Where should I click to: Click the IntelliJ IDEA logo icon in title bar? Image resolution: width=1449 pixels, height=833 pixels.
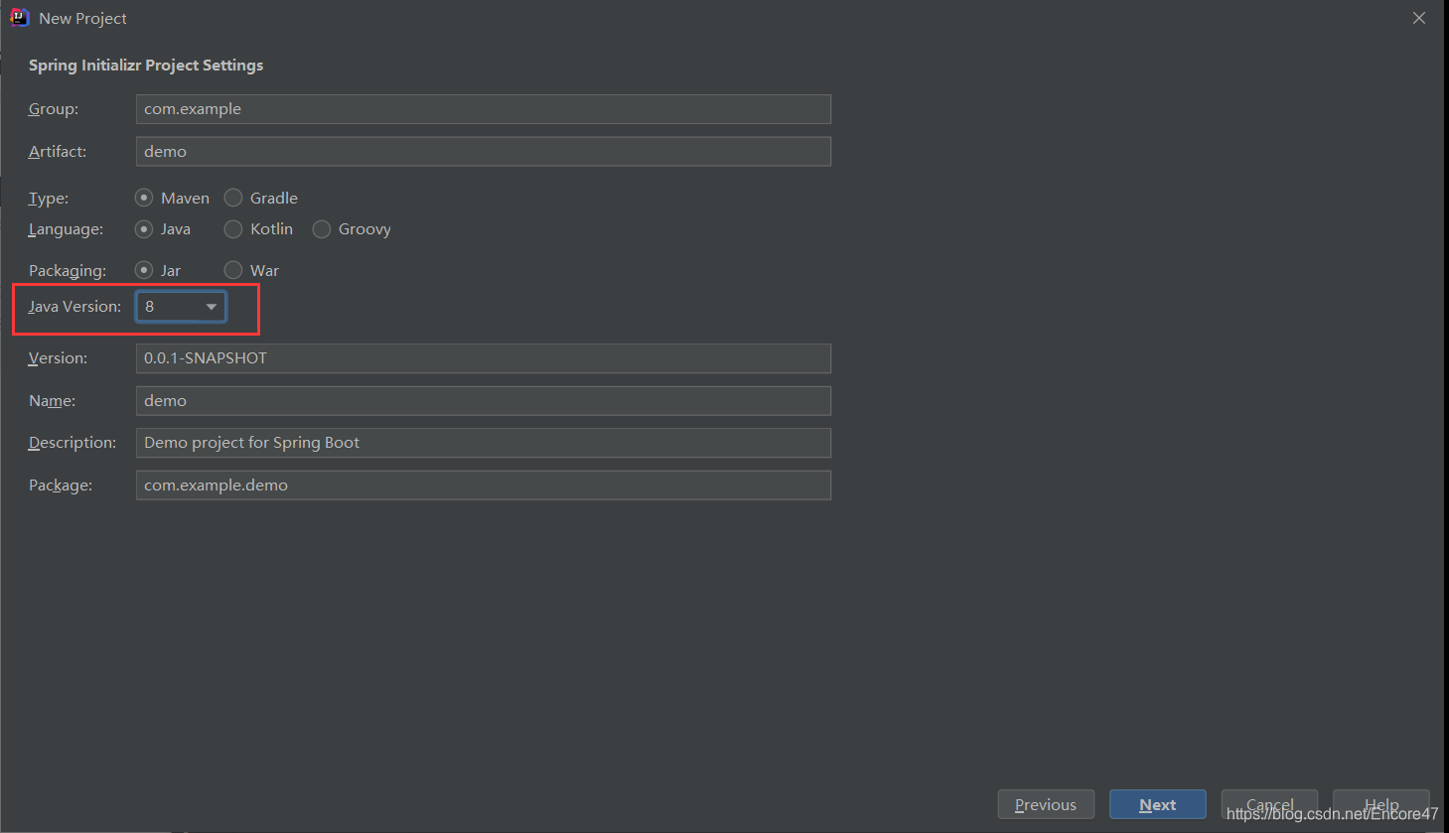[19, 18]
